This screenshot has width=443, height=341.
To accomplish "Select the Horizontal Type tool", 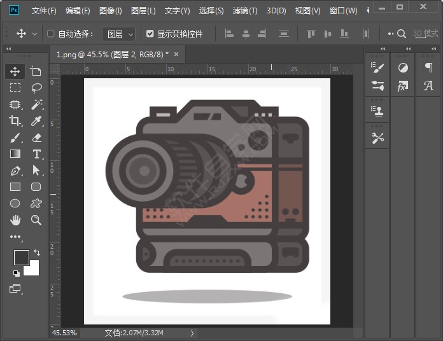I will point(36,154).
